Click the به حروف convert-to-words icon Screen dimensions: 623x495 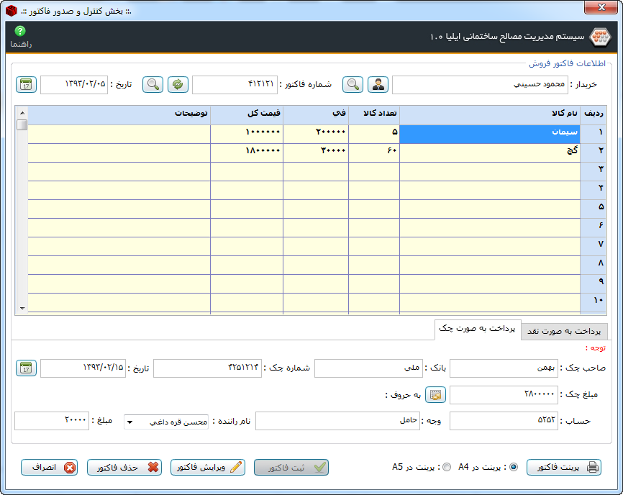[x=435, y=395]
